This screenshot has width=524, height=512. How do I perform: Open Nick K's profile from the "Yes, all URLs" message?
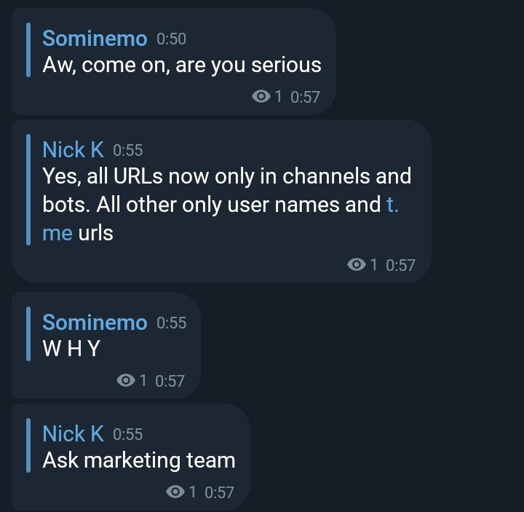point(74,149)
